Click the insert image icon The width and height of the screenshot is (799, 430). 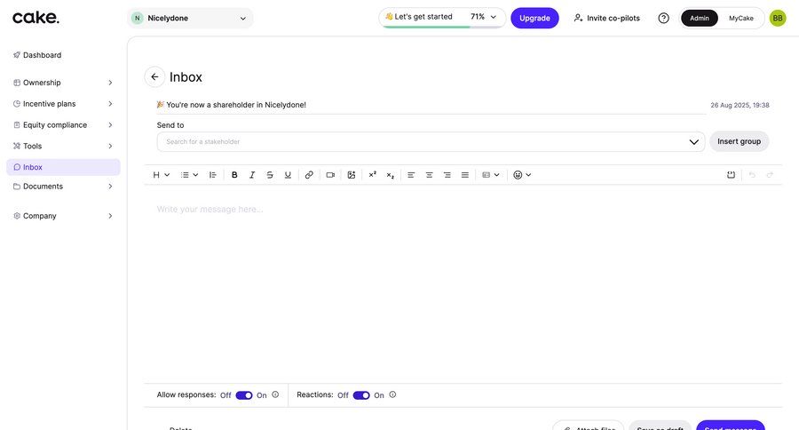352,175
